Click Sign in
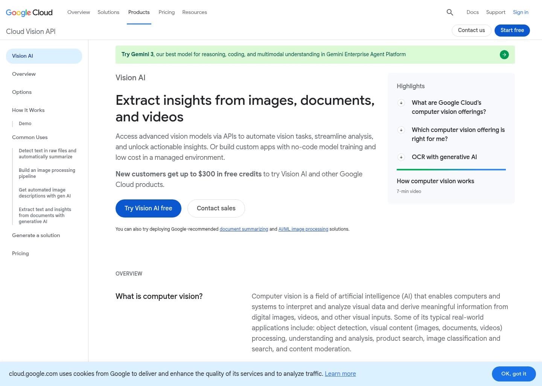The width and height of the screenshot is (542, 386). (521, 12)
